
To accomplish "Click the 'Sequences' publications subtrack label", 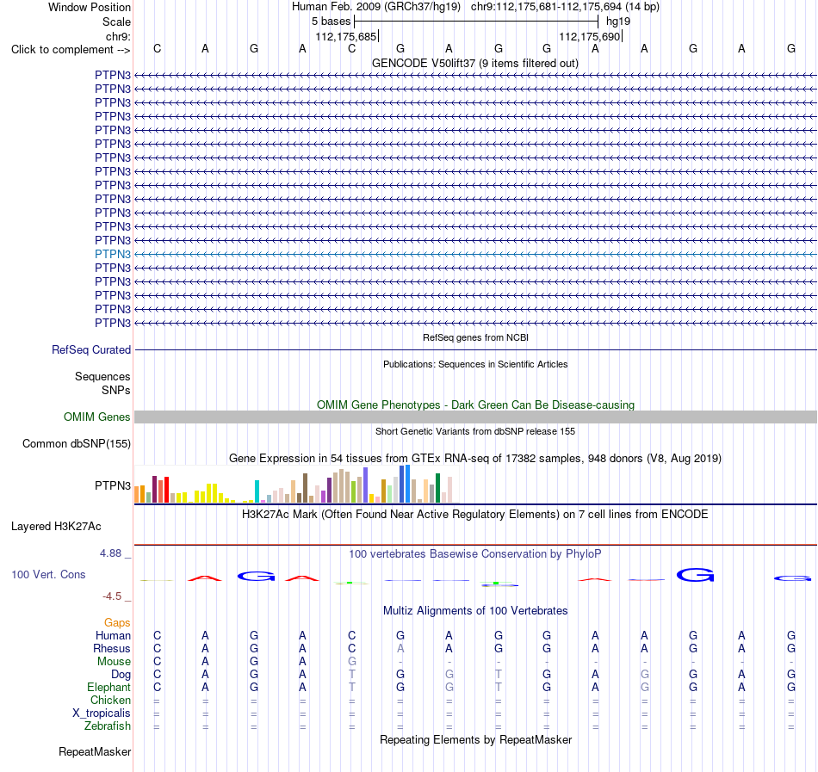I will pyautogui.click(x=102, y=376).
